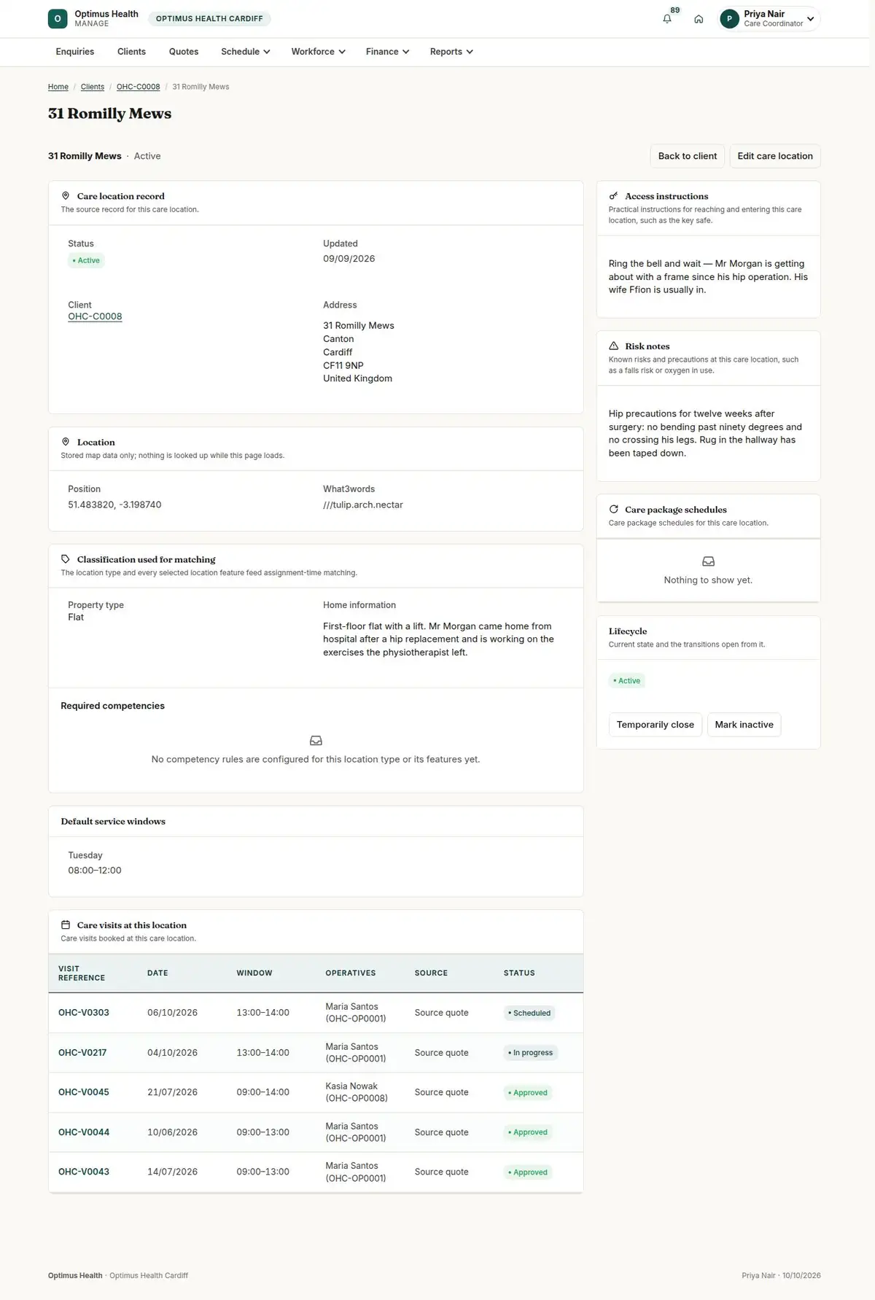Click the Care location record pin icon
The width and height of the screenshot is (875, 1300).
tap(66, 196)
